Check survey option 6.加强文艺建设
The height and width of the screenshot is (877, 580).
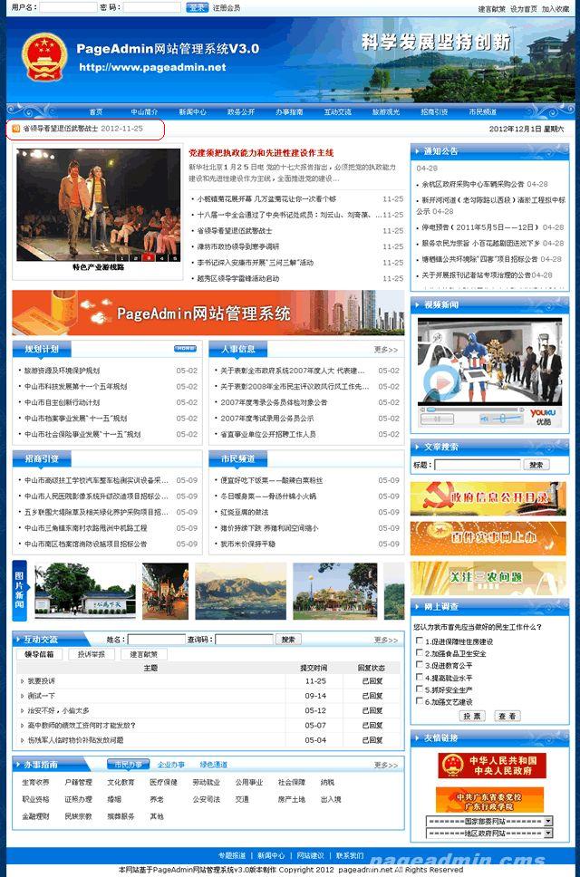419,701
